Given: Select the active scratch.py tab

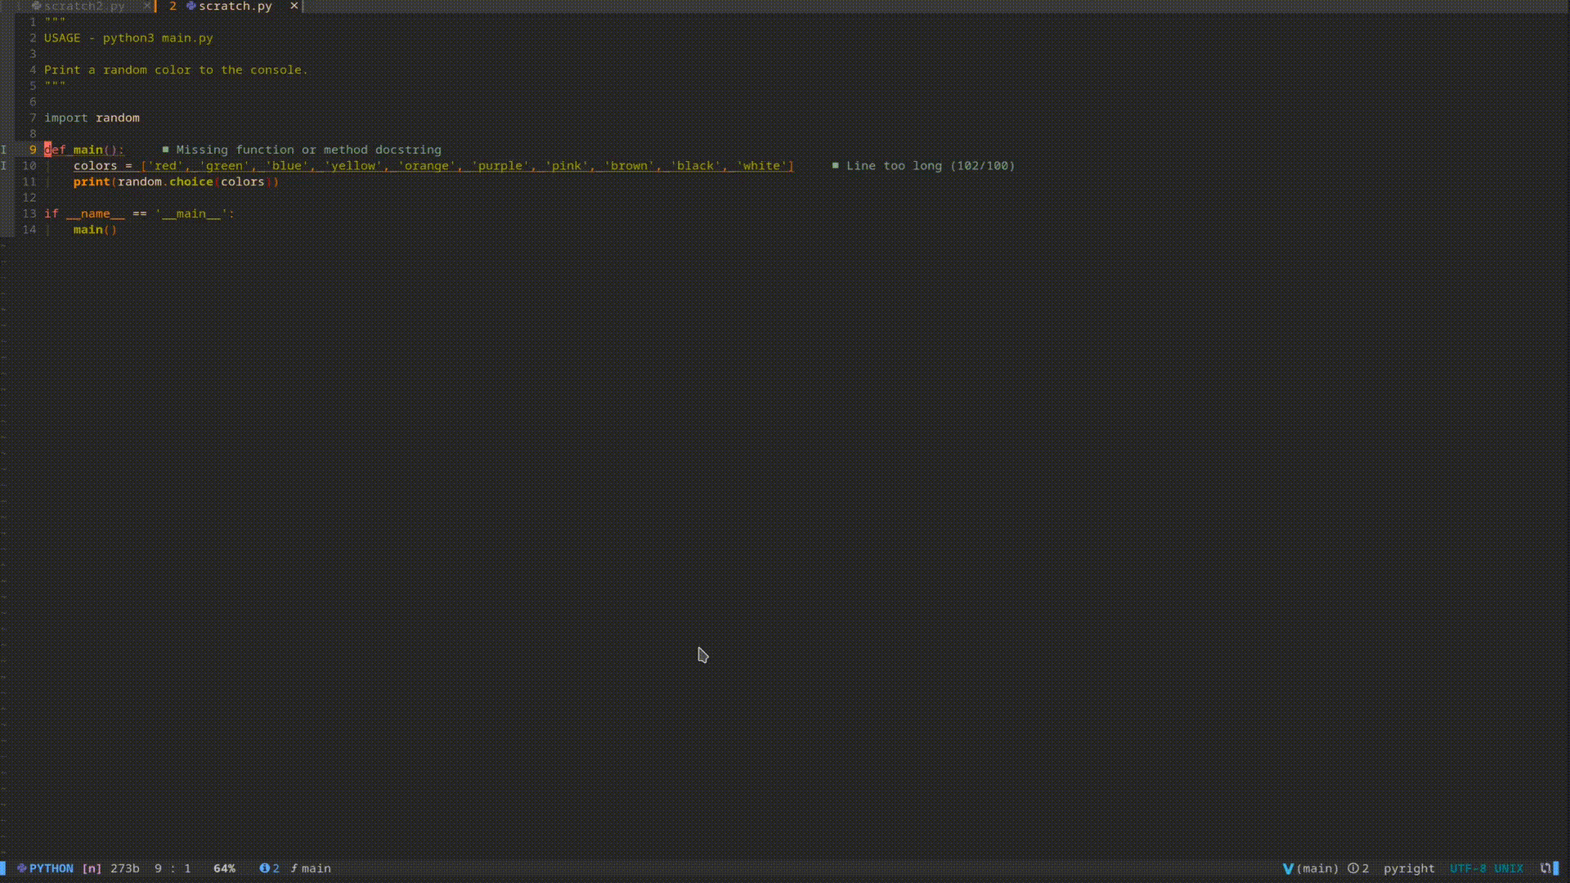Looking at the screenshot, I should [235, 6].
